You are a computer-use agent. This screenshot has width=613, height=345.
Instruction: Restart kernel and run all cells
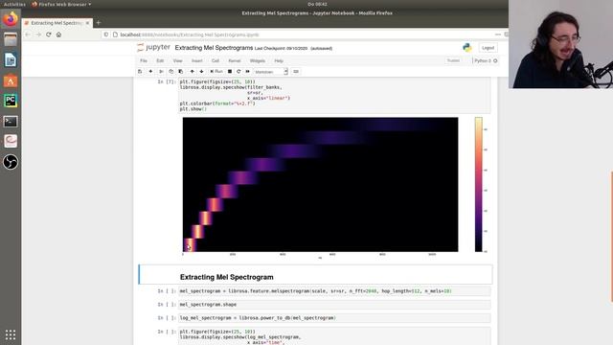tap(247, 72)
